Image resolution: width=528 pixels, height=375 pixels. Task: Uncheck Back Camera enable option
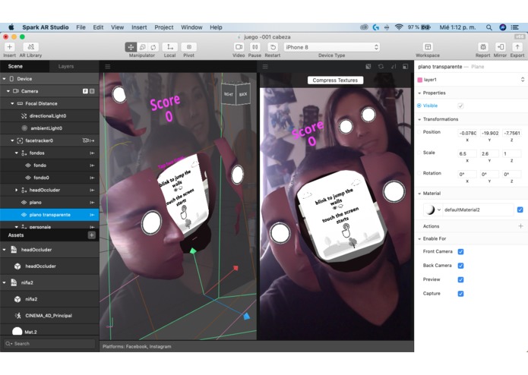[460, 266]
